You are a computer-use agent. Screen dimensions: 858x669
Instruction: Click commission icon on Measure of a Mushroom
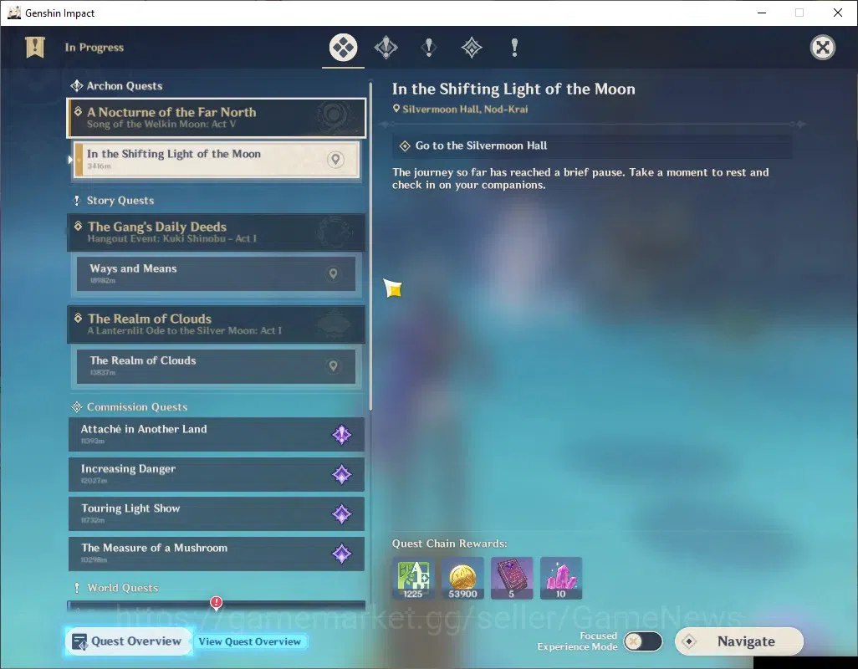tap(341, 554)
